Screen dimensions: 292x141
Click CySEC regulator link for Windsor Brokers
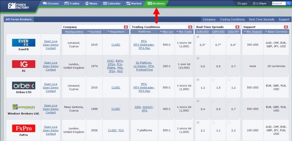116,109
